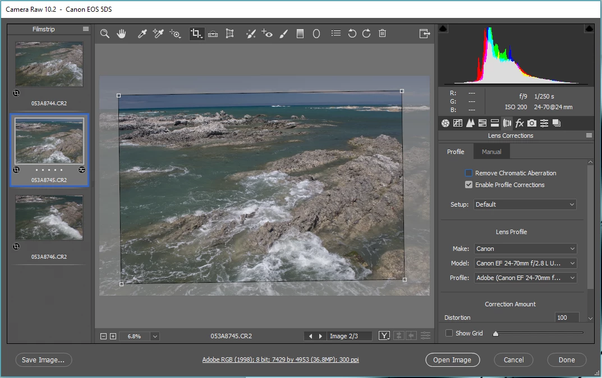
Task: Open the Tone Curve panel
Action: 458,123
